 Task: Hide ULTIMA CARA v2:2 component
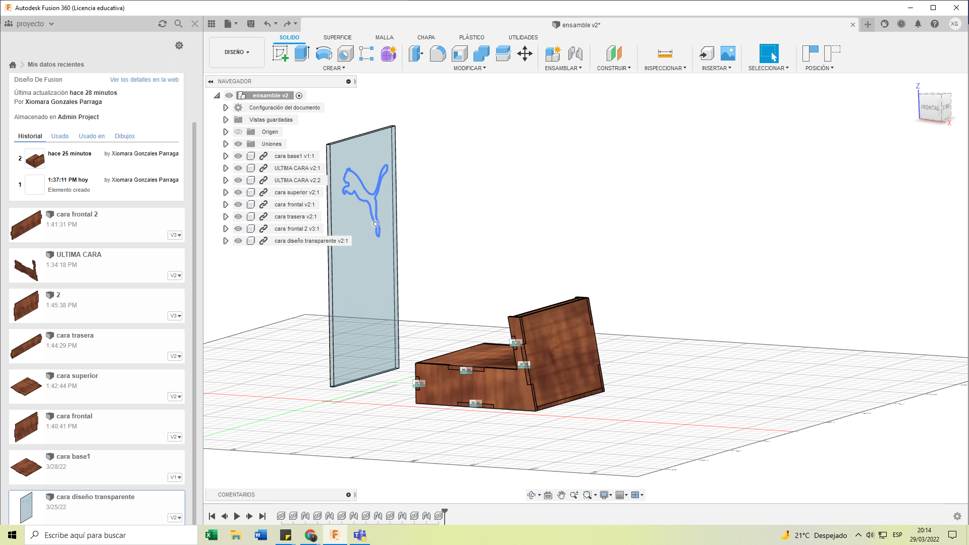[238, 180]
